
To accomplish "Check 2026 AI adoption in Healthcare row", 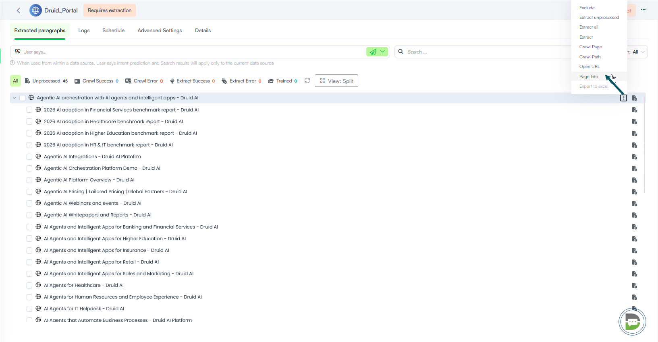I will click(x=29, y=122).
